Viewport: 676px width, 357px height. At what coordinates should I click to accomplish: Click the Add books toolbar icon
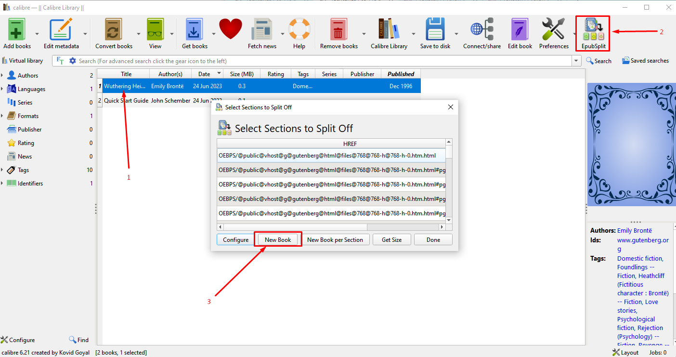[x=17, y=30]
